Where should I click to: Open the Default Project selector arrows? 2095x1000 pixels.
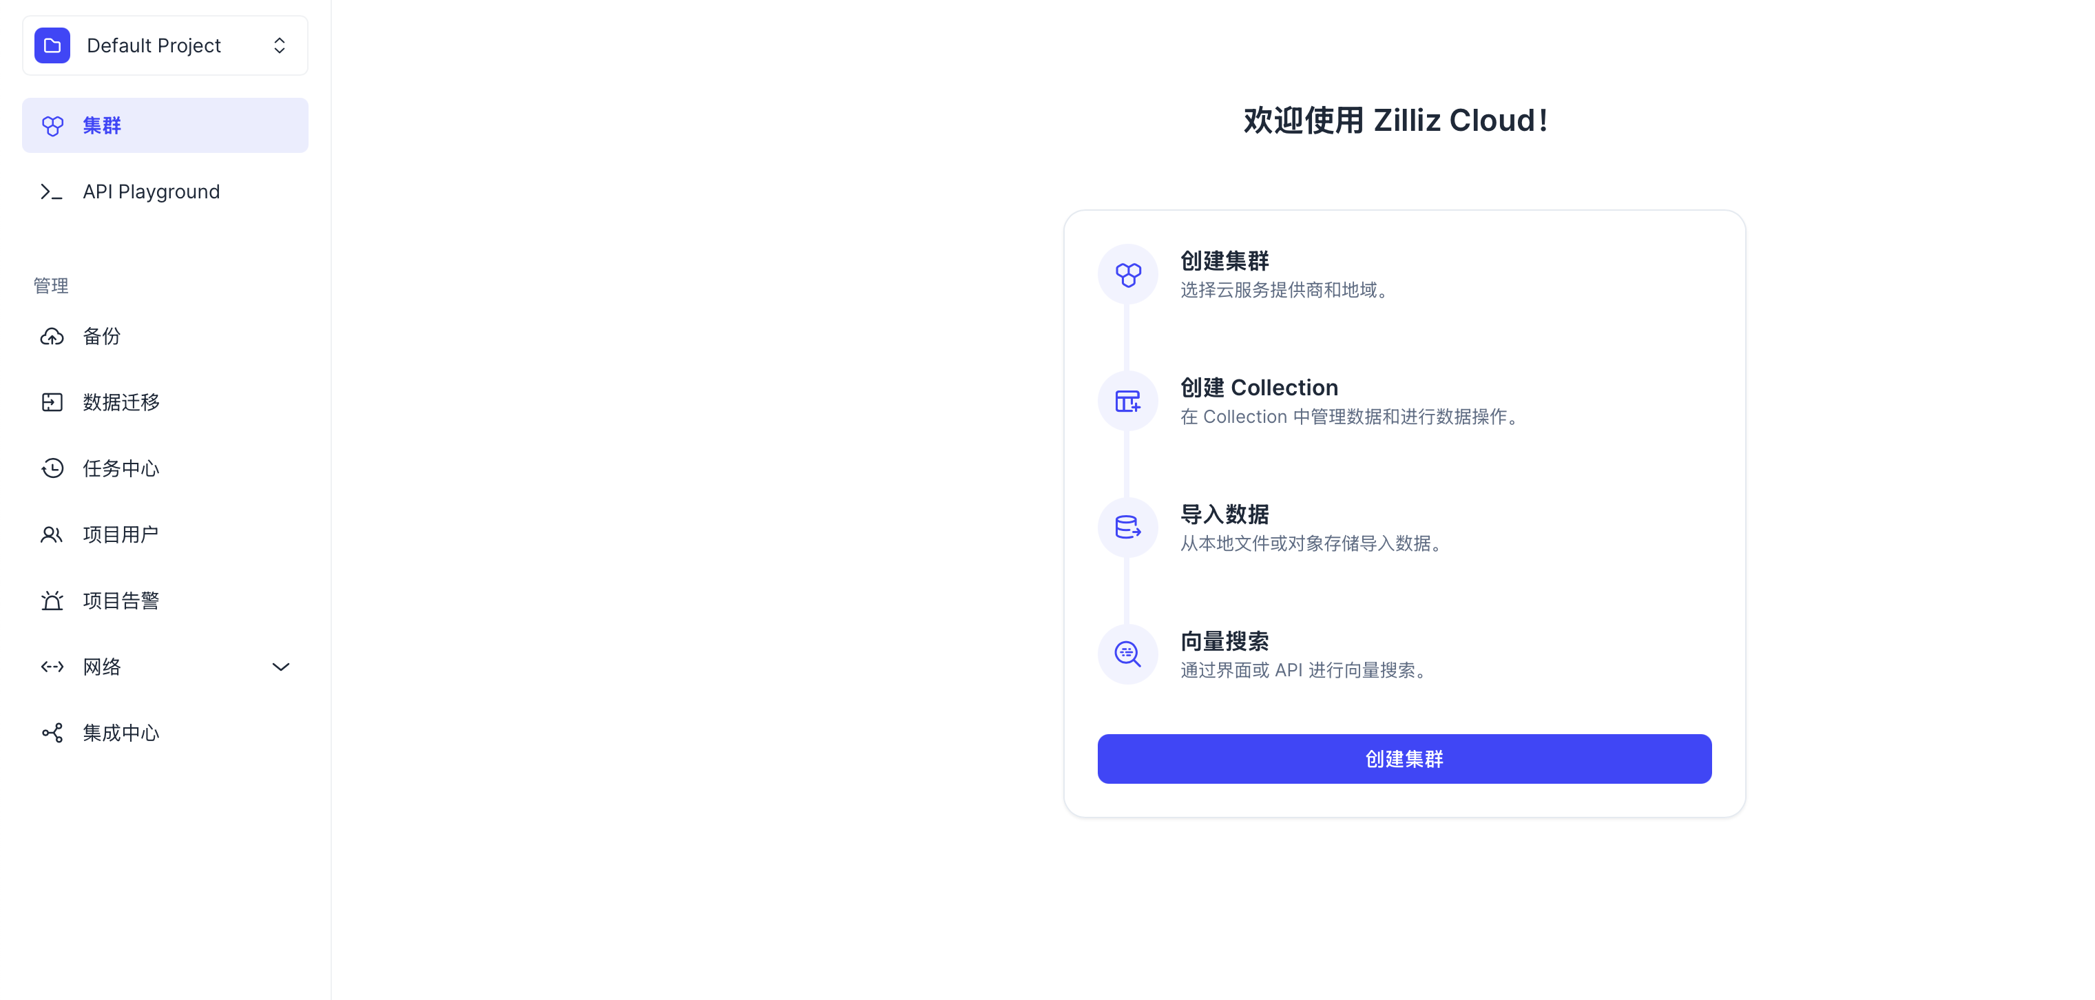[279, 45]
